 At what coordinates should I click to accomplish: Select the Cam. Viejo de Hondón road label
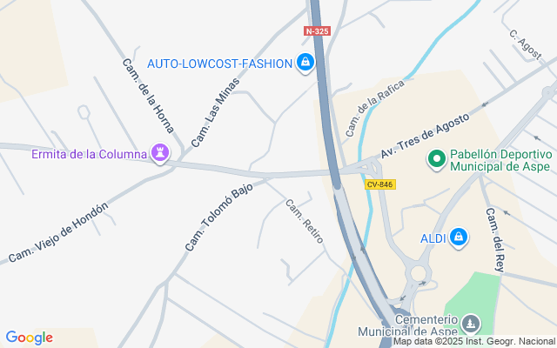point(58,232)
